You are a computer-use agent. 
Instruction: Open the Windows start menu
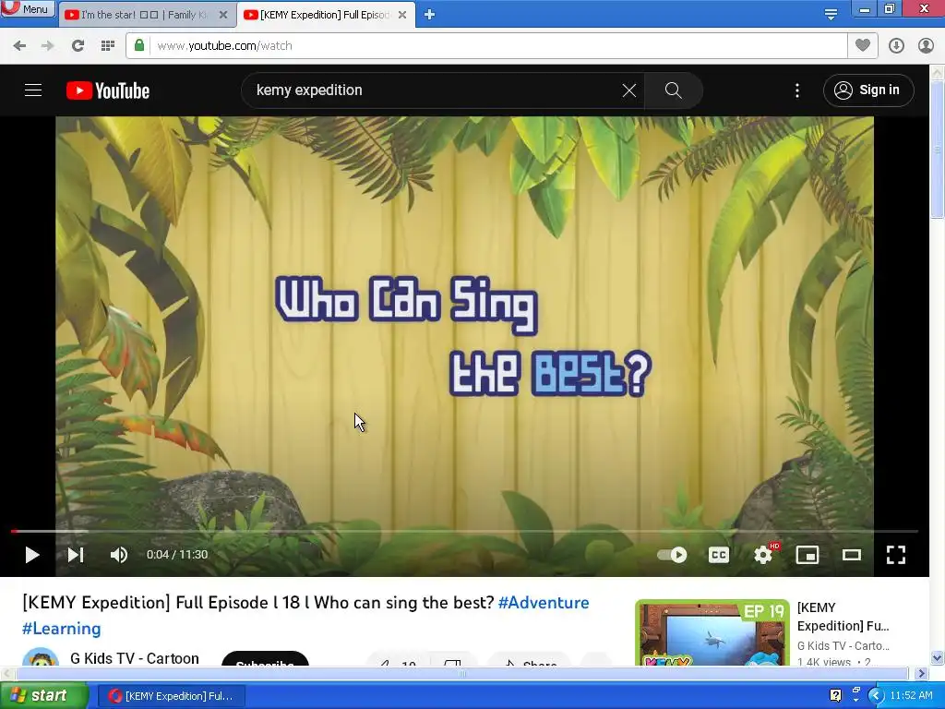(43, 696)
